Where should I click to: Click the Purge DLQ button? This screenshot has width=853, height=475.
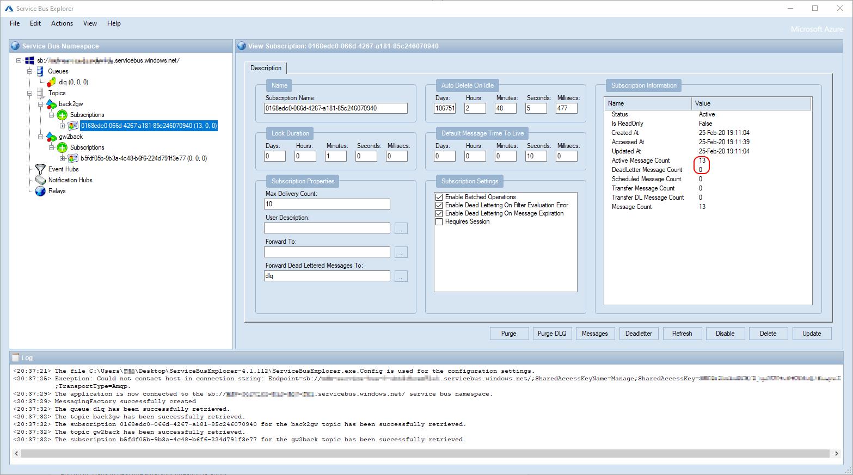pyautogui.click(x=552, y=334)
